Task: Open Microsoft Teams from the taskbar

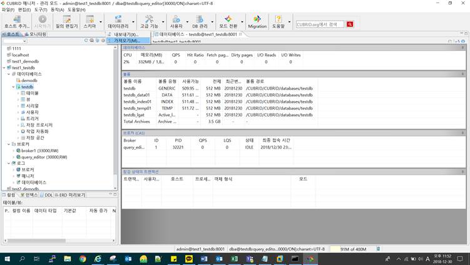Action: 249,259
